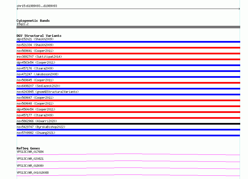
Task: Open transcript VPS13C|NM_018080 label
Action: (x=30, y=166)
